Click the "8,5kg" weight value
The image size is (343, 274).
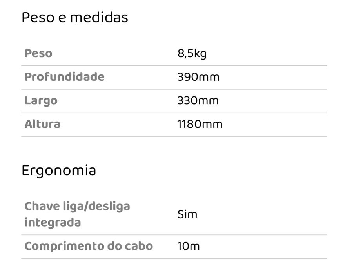(x=192, y=54)
